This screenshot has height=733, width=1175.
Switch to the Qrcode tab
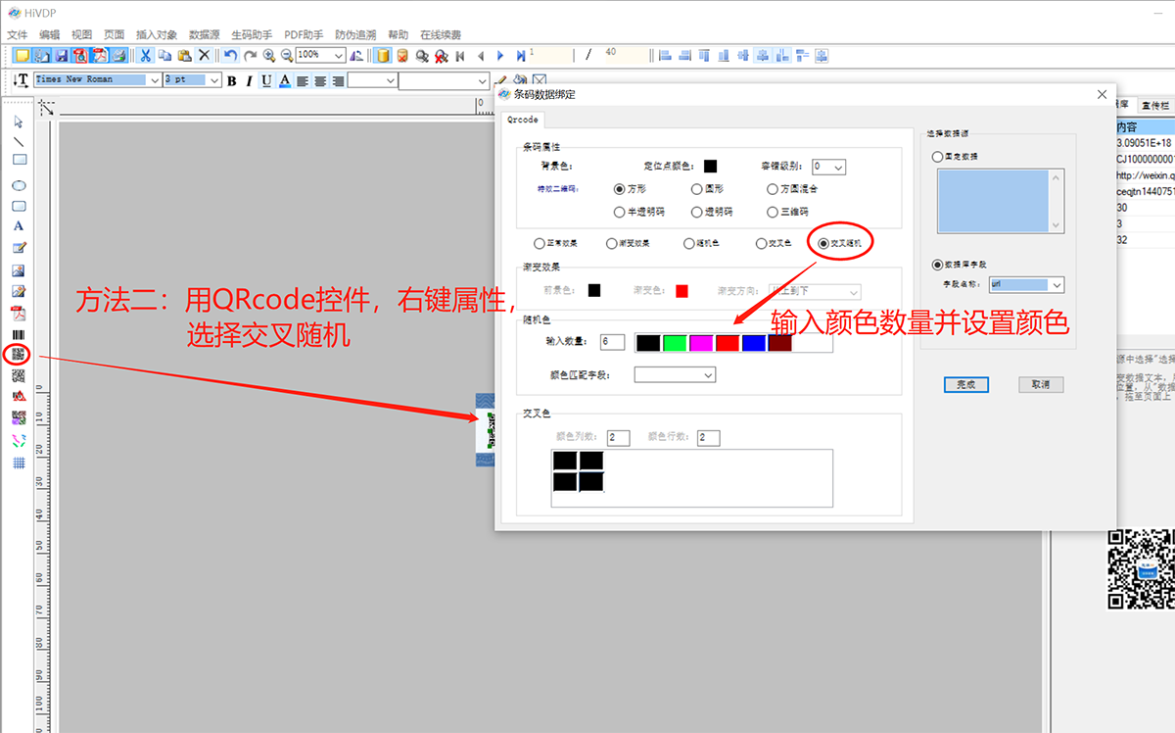click(522, 120)
